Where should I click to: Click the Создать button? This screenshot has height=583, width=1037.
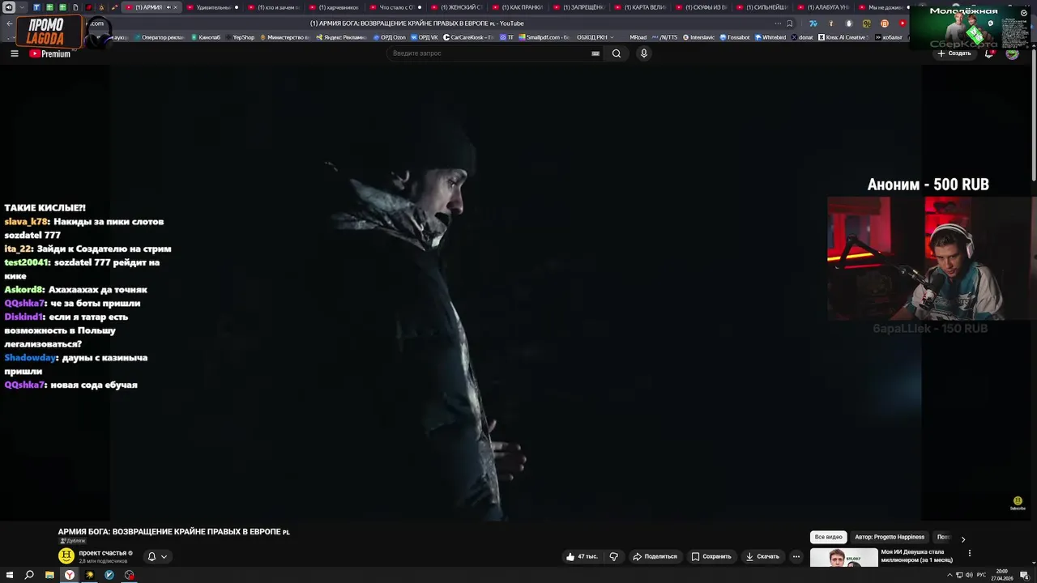point(954,53)
